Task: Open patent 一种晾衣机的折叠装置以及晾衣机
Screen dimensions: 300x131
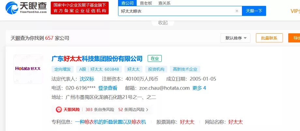Action: (111, 122)
